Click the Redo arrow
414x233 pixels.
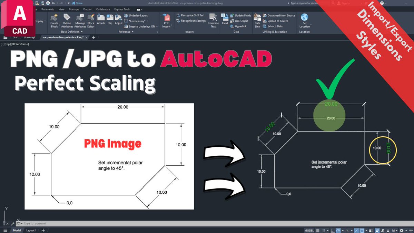pos(61,3)
